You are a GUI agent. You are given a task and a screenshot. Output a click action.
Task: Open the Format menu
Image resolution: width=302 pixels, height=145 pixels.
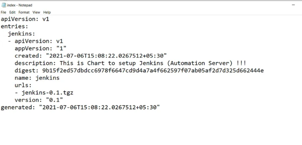pos(24,12)
